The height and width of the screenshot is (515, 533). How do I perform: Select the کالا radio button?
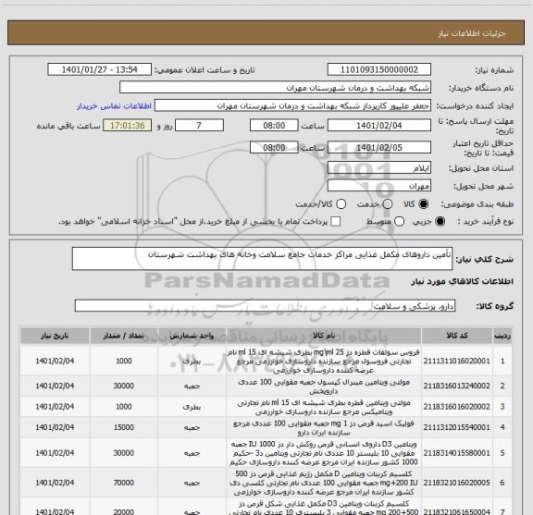(x=424, y=204)
